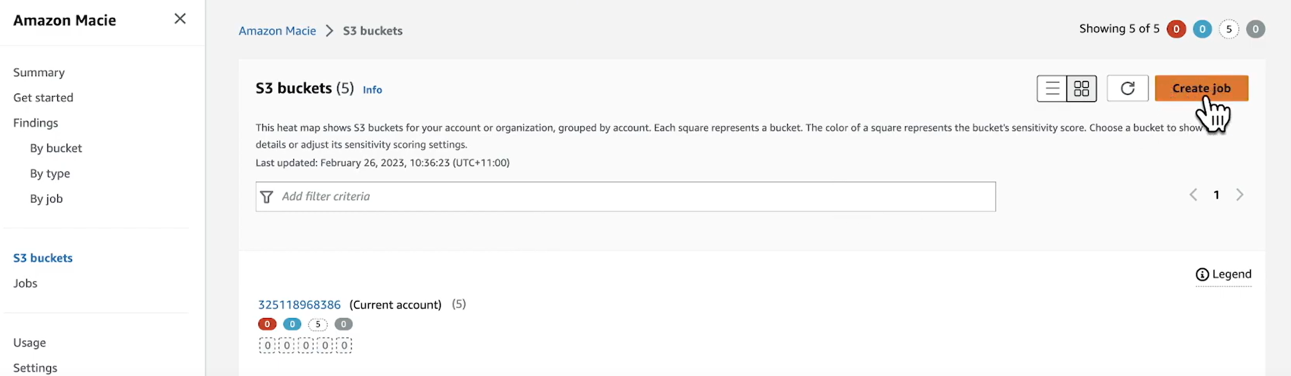Viewport: 1291px width, 376px height.
Task: Click the Last updated timestamp text
Action: click(x=383, y=162)
